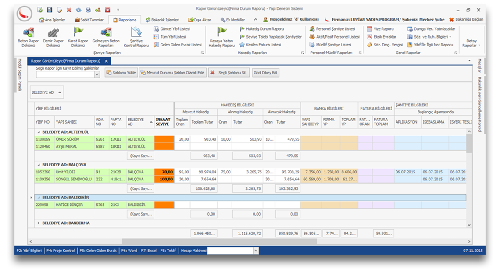
Task: Collapse the BELEDİYE AD: BALÇOVA group
Action: tap(39, 165)
